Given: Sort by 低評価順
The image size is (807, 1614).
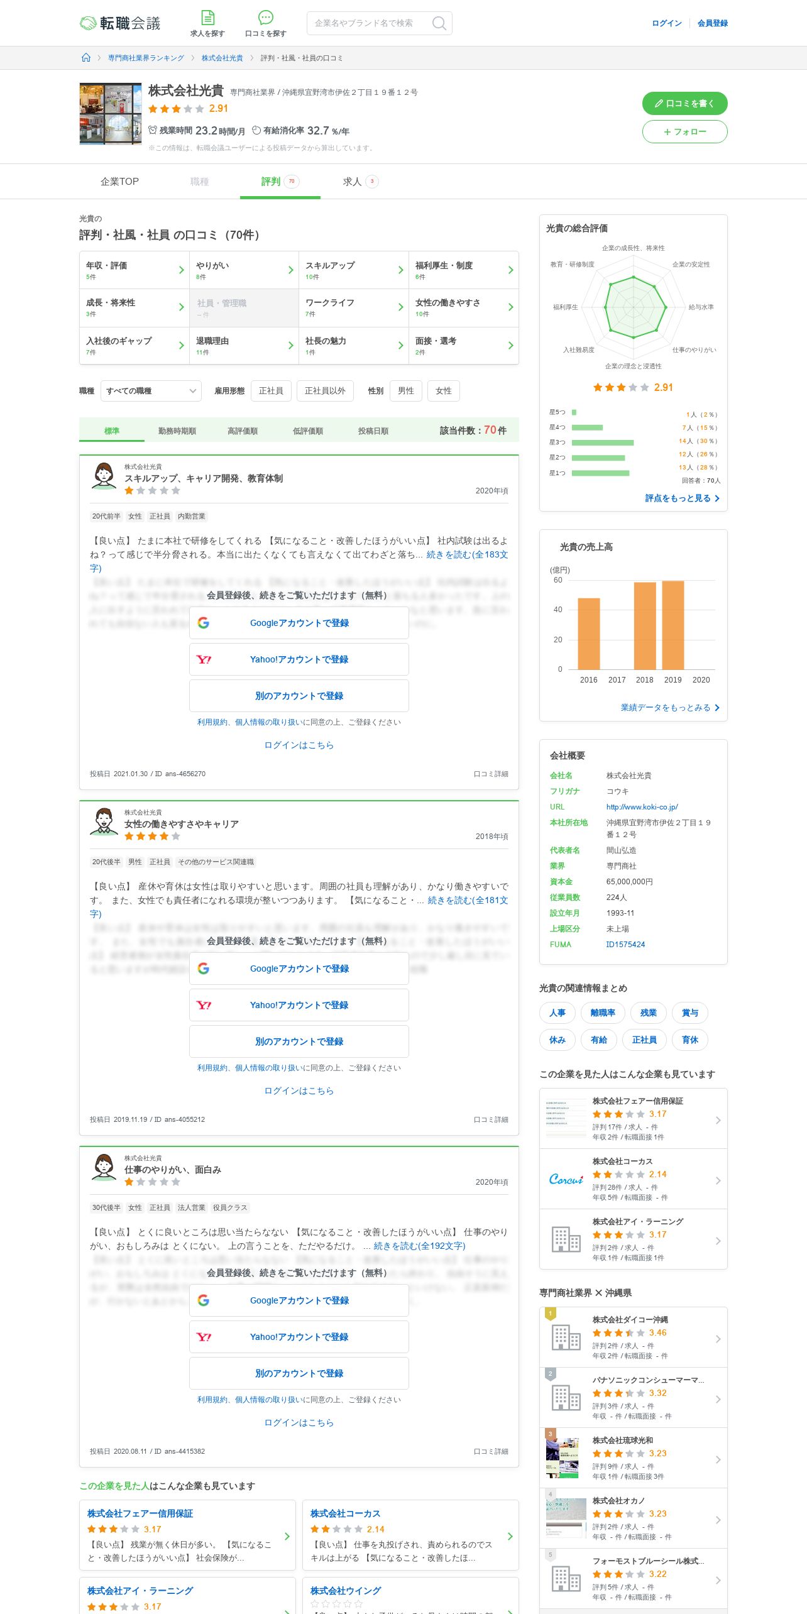Looking at the screenshot, I should tap(308, 431).
